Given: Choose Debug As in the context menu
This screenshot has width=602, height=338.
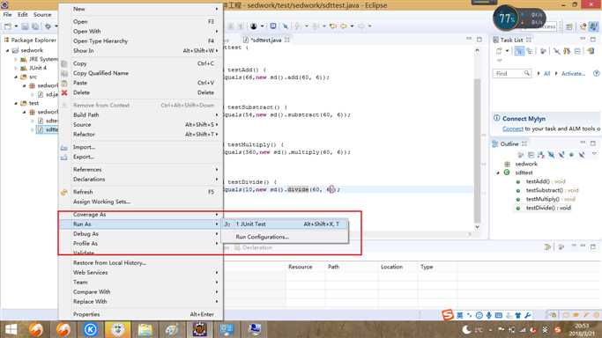Looking at the screenshot, I should pyautogui.click(x=141, y=234).
